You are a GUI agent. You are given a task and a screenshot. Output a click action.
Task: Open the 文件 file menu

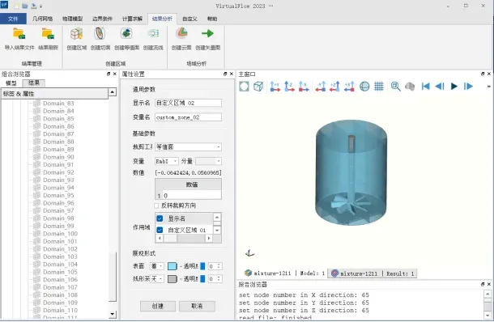[13, 19]
